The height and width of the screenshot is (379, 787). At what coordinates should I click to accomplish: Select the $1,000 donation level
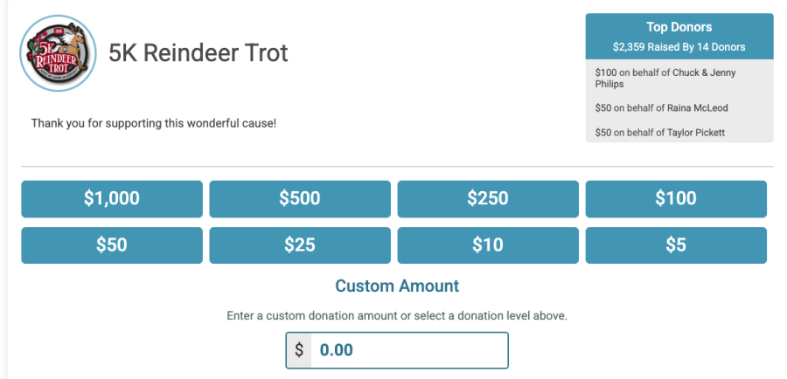tap(112, 199)
